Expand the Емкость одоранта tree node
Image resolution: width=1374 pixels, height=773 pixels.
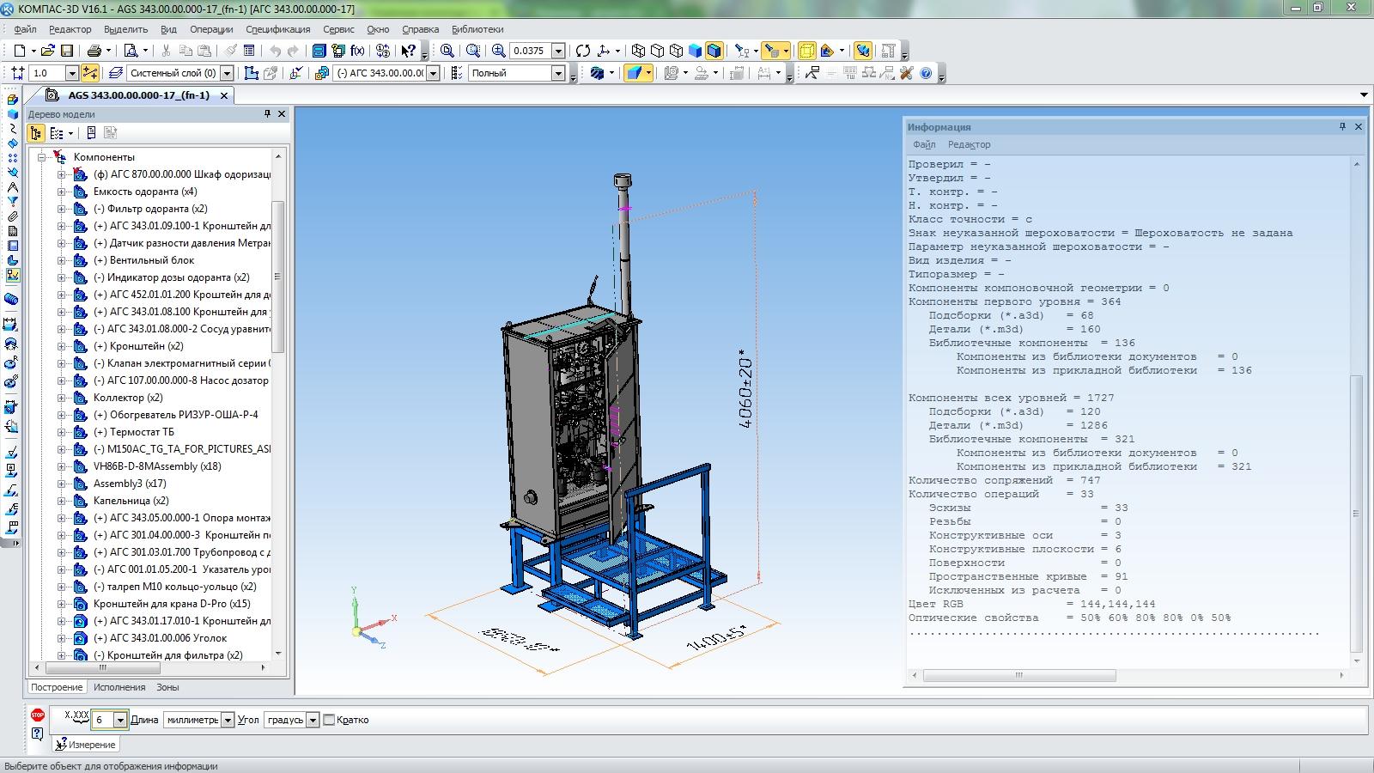[61, 192]
